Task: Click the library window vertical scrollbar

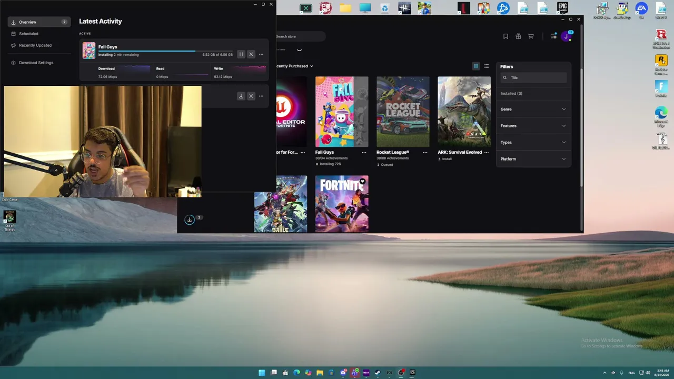Action: [581, 126]
